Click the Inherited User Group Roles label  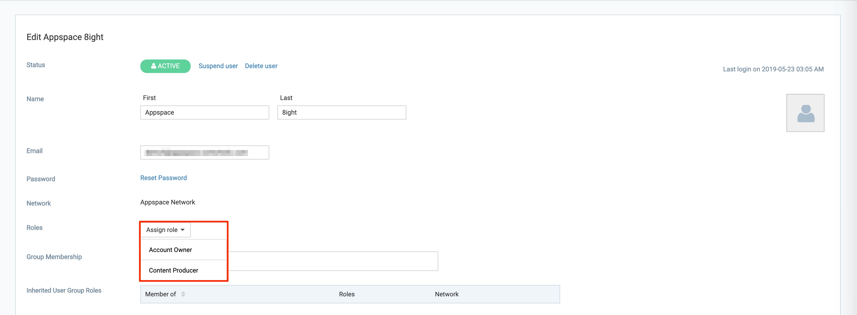[x=64, y=290]
